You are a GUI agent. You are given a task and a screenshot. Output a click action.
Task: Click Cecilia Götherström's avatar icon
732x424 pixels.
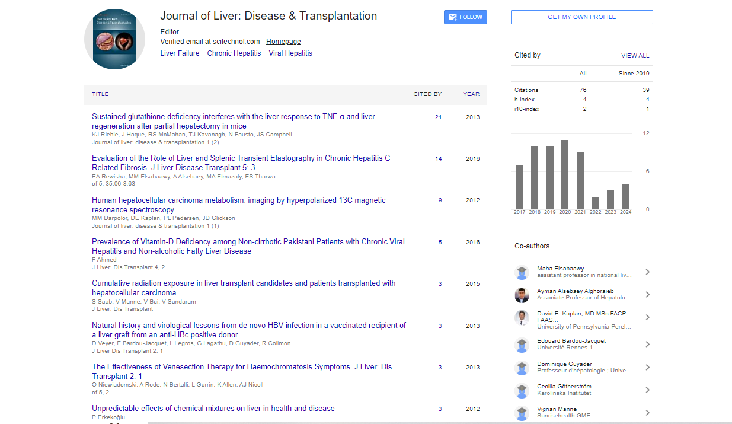pyautogui.click(x=522, y=390)
